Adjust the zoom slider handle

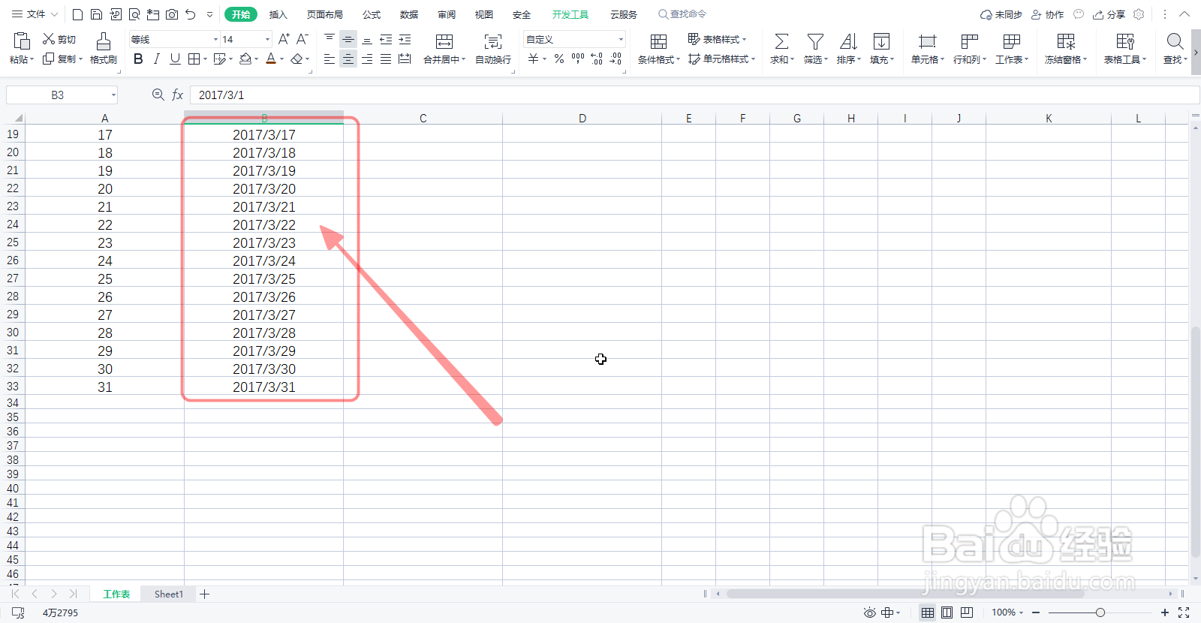coord(1100,612)
